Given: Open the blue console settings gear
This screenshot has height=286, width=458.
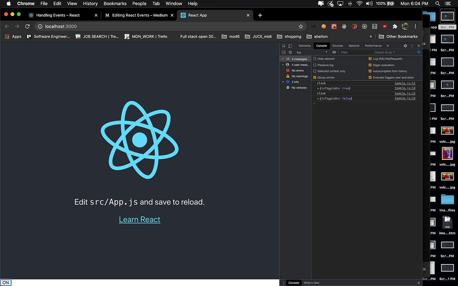Looking at the screenshot, I should coord(418,52).
